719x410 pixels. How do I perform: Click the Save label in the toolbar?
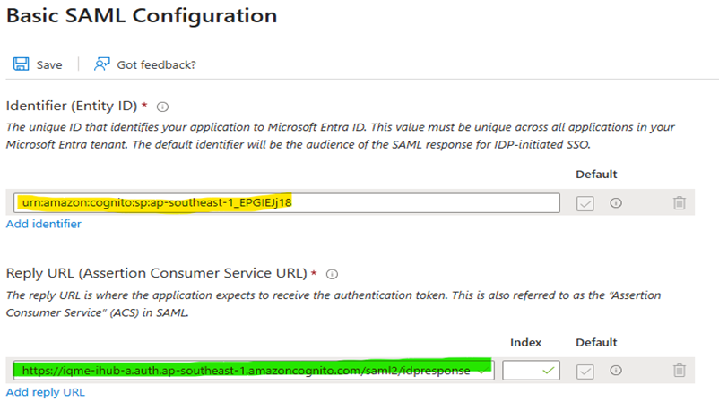click(x=49, y=64)
